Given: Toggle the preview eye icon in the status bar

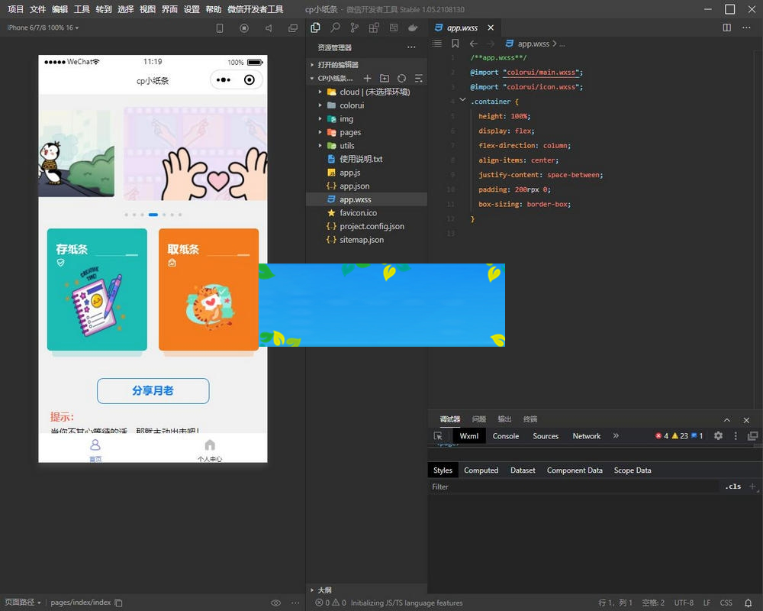Looking at the screenshot, I should coord(275,603).
